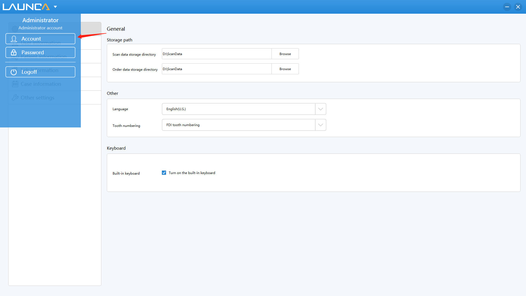The image size is (526, 296).
Task: Open the Tooth numbering dropdown
Action: coord(320,125)
